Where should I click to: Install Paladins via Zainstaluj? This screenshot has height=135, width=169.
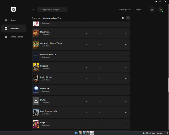point(45,69)
